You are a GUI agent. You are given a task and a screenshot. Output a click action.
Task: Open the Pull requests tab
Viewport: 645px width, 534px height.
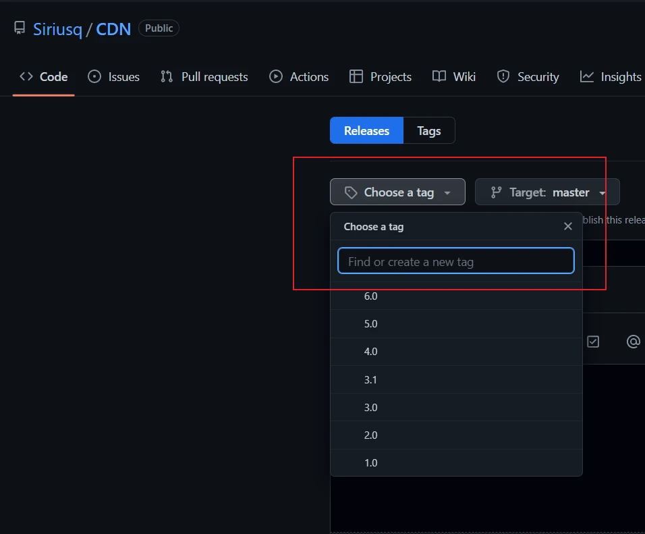tap(204, 76)
